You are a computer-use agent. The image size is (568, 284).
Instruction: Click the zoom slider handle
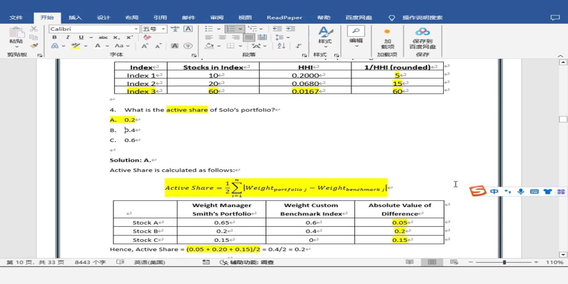504,262
